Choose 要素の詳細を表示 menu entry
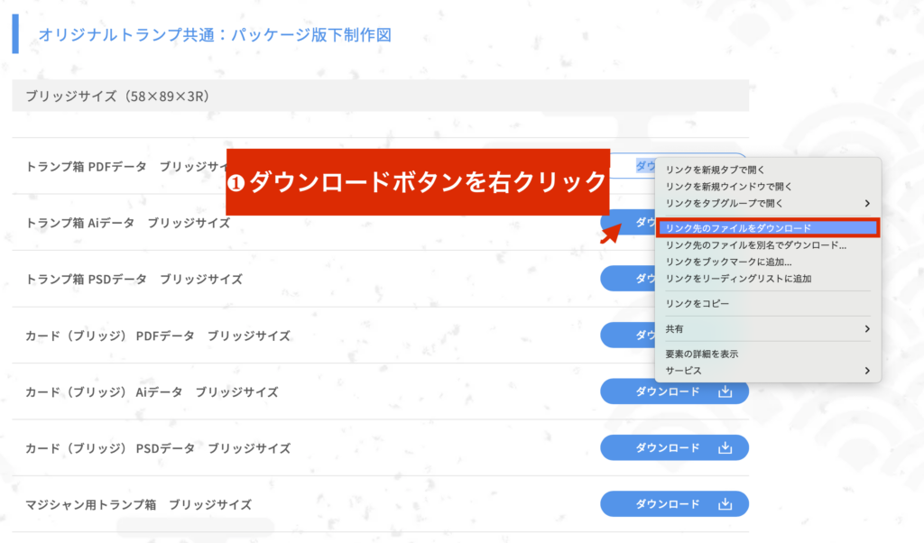This screenshot has height=543, width=924. pos(702,354)
